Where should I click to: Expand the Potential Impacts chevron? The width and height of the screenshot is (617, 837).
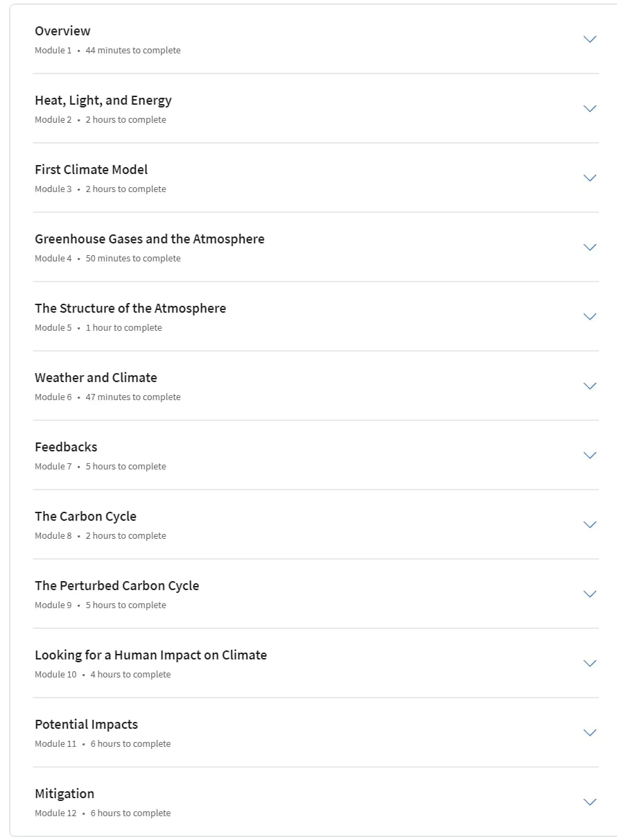coord(590,733)
